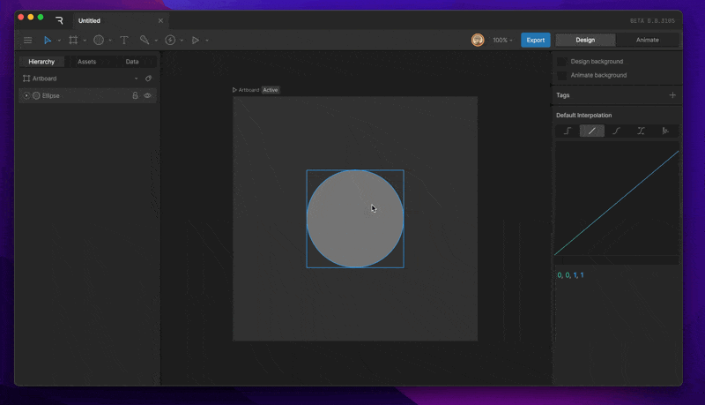
Task: Add a new tag with plus icon
Action: coord(672,95)
